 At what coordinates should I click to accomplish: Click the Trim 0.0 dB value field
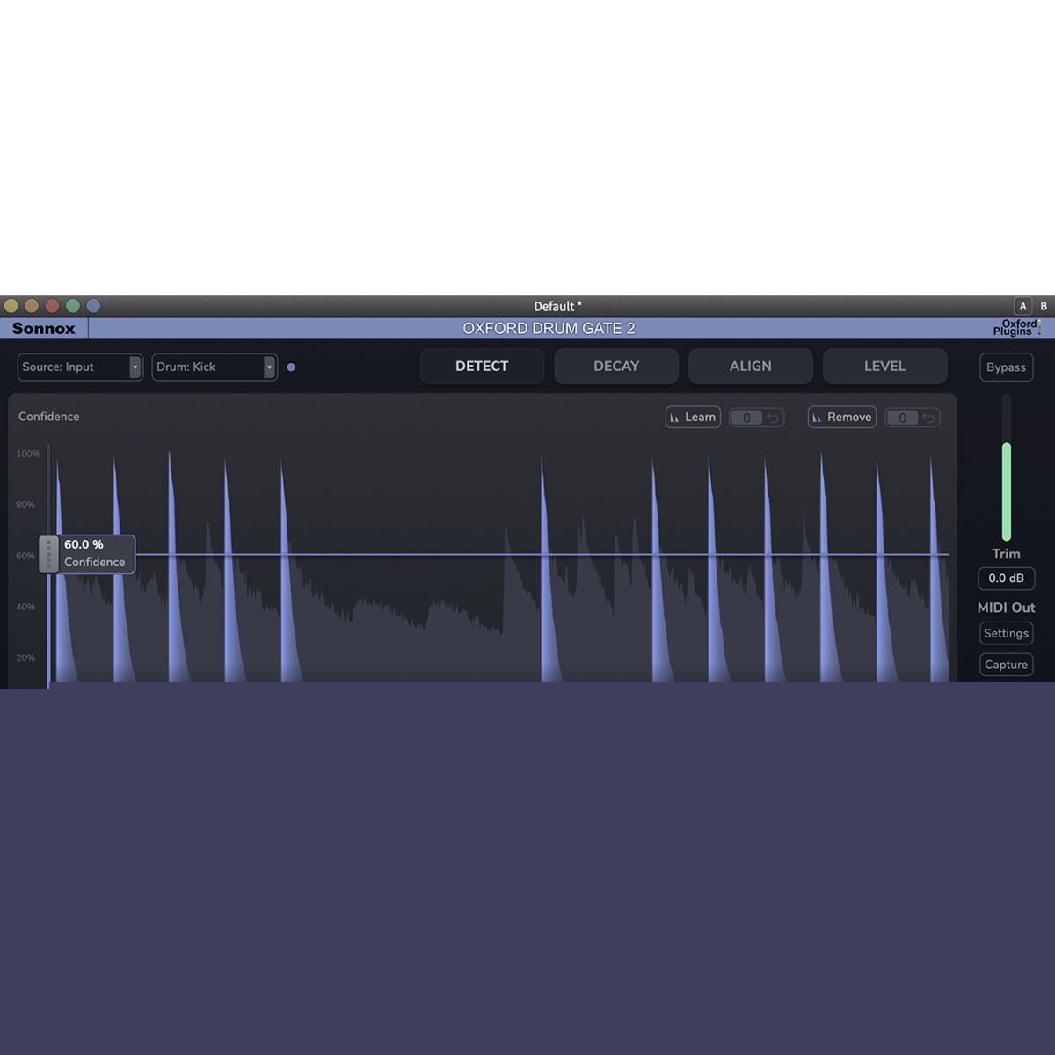(x=1006, y=578)
